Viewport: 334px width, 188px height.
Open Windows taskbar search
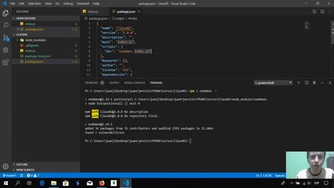[18, 183]
